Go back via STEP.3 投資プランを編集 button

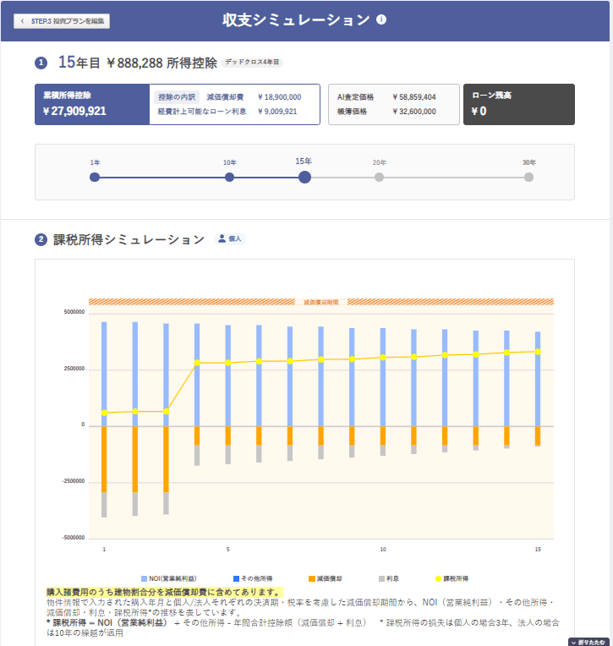coord(62,21)
